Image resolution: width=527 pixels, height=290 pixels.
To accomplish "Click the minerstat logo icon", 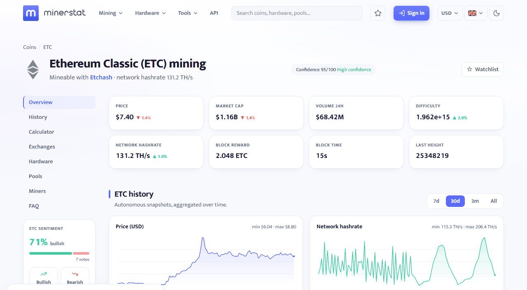I will tap(31, 13).
